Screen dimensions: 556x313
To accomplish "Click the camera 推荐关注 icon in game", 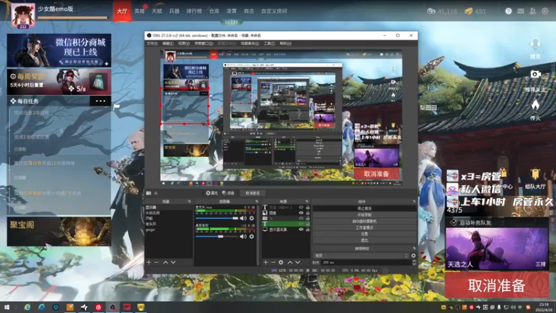I will pos(535,74).
